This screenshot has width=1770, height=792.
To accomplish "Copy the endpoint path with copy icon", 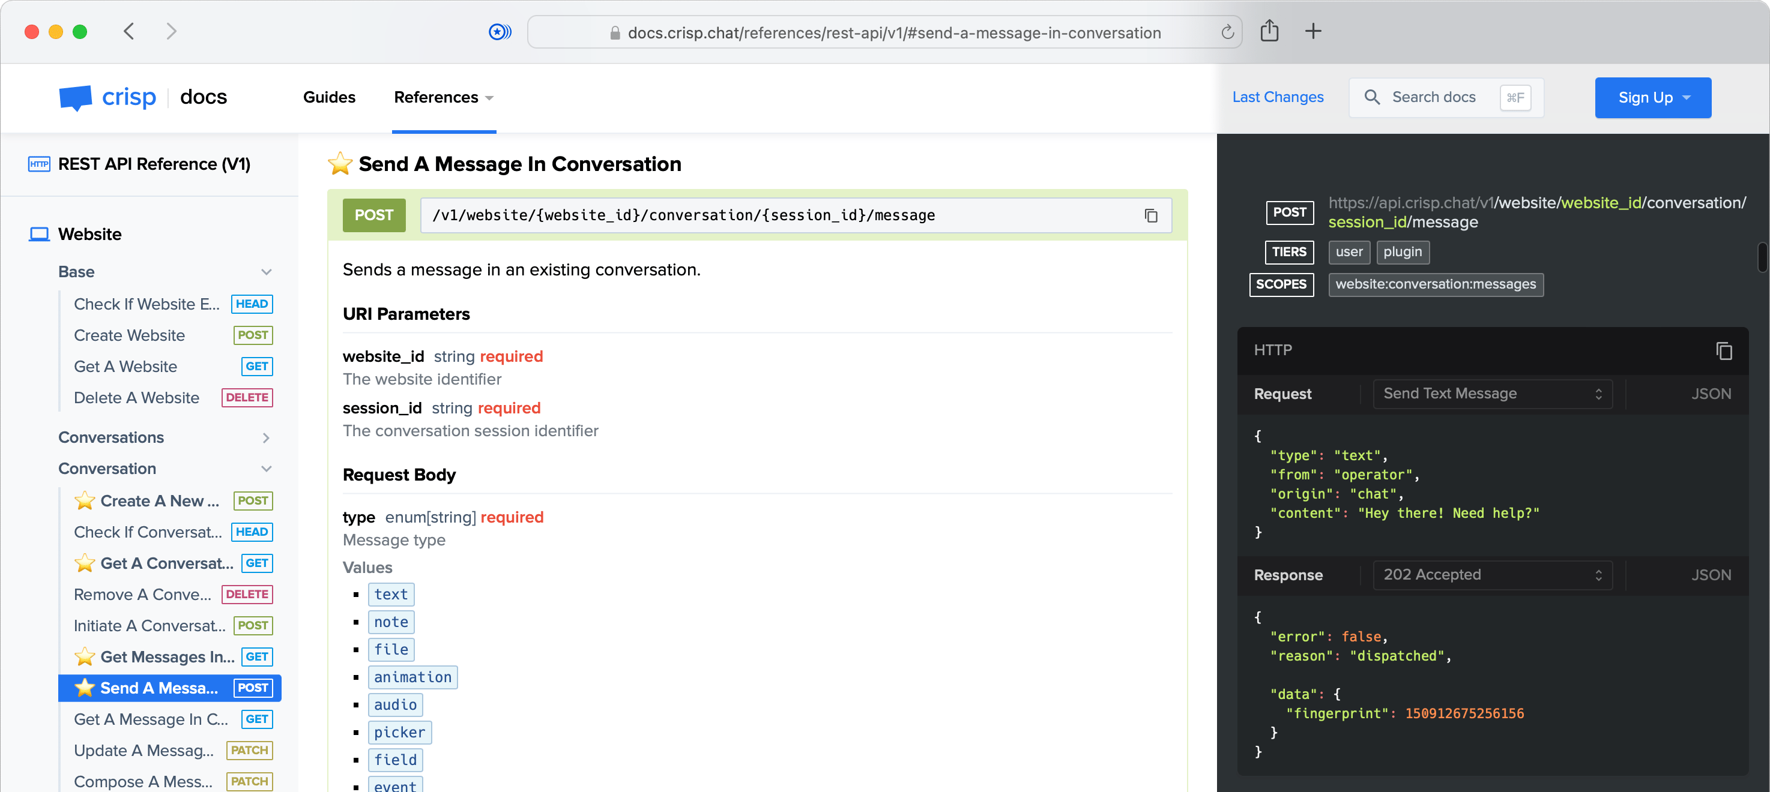I will point(1150,215).
